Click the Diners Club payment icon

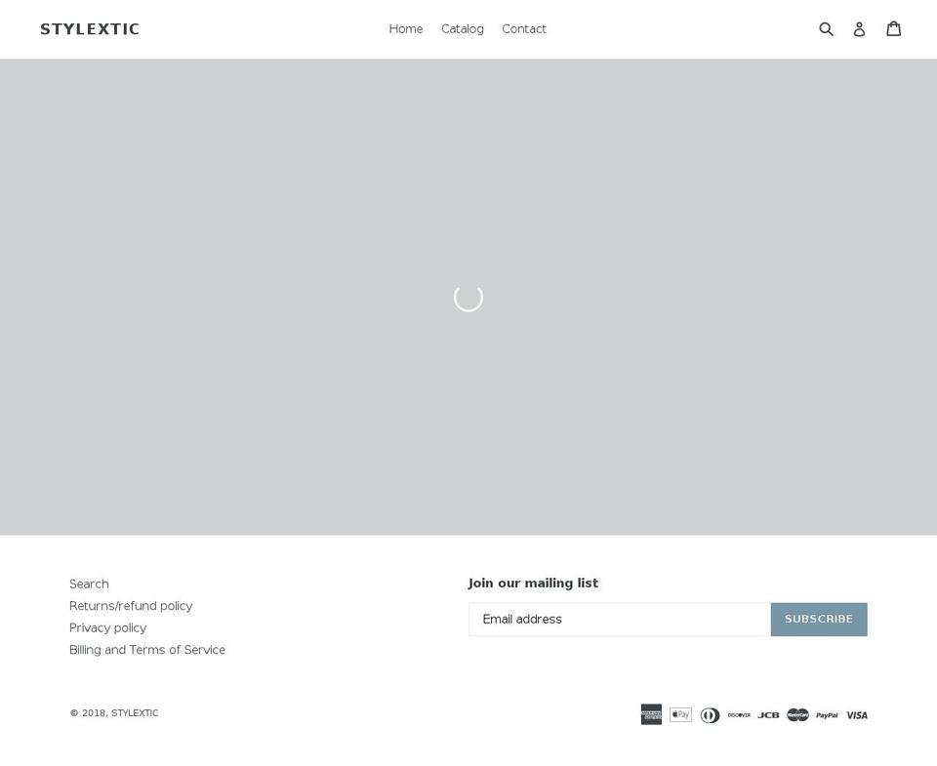(x=710, y=714)
